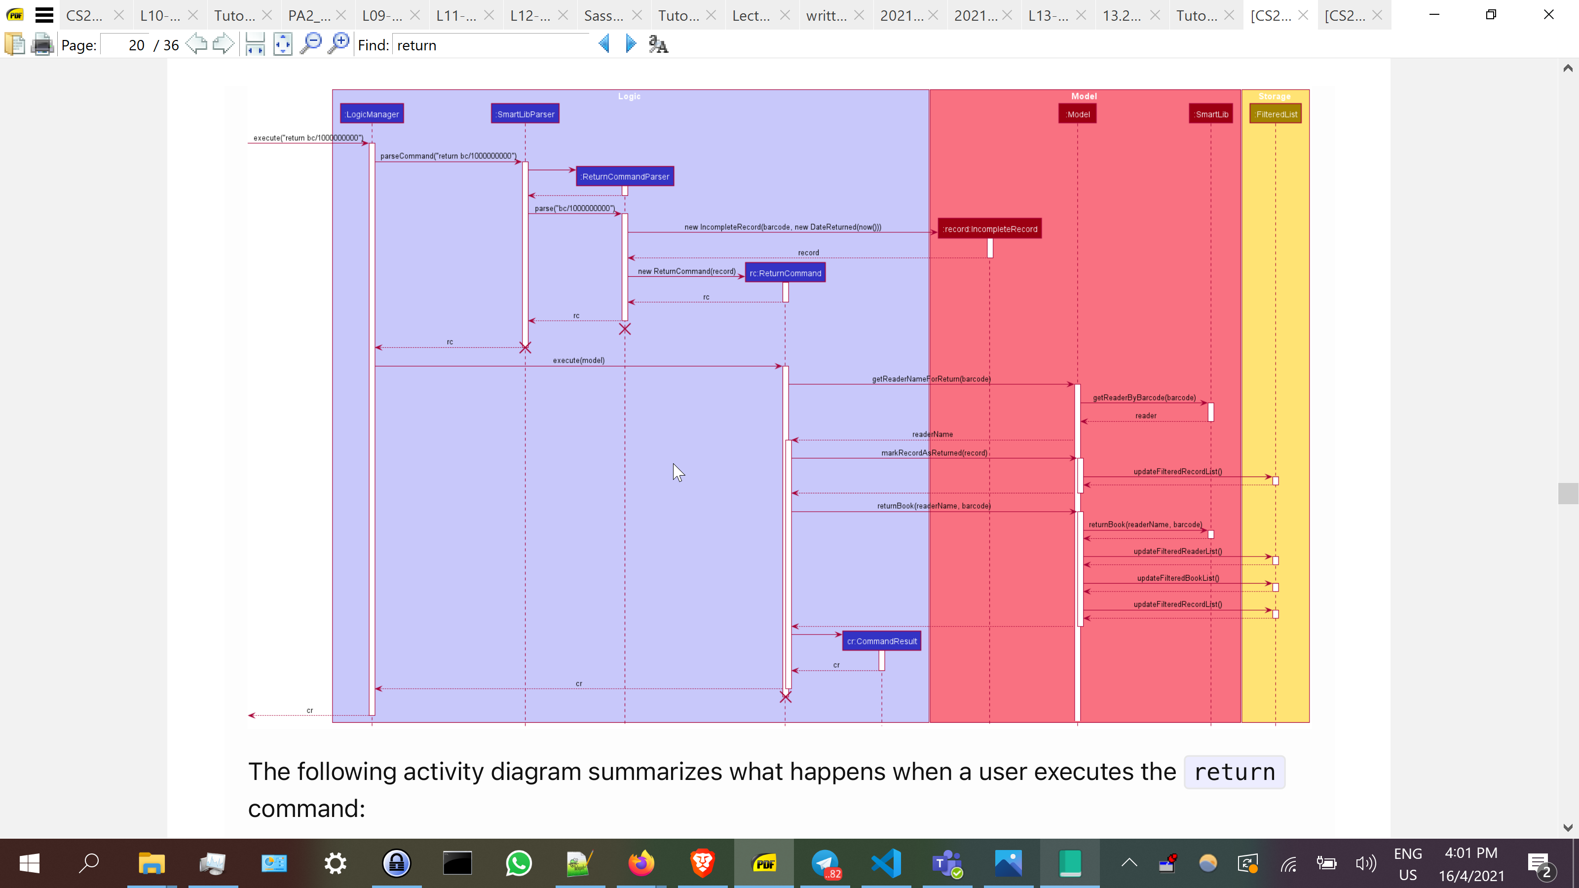This screenshot has height=888, width=1579.
Task: Click the Open file icon
Action: [15, 44]
